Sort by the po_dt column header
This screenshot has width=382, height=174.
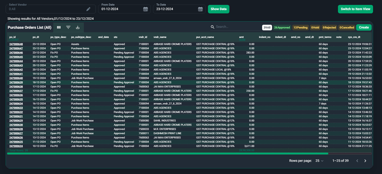[x=36, y=37]
